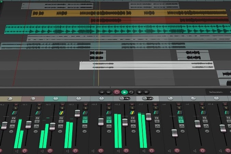Screen dimensions: 231x154
Task: Jump to project start with transport button
Action: click(x=102, y=92)
